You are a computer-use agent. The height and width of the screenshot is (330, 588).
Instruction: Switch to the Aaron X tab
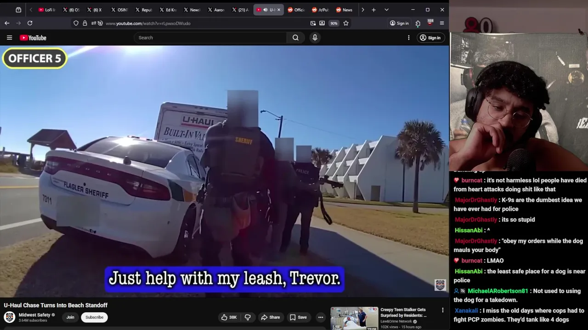tap(216, 10)
